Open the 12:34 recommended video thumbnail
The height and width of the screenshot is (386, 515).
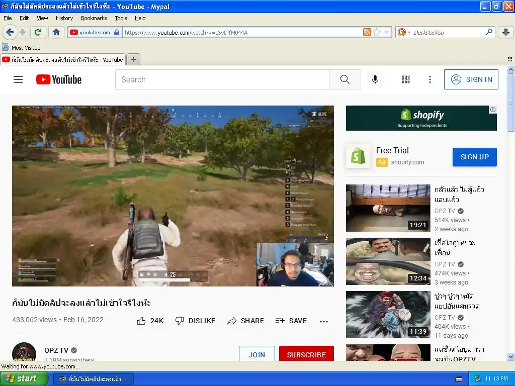pyautogui.click(x=388, y=261)
